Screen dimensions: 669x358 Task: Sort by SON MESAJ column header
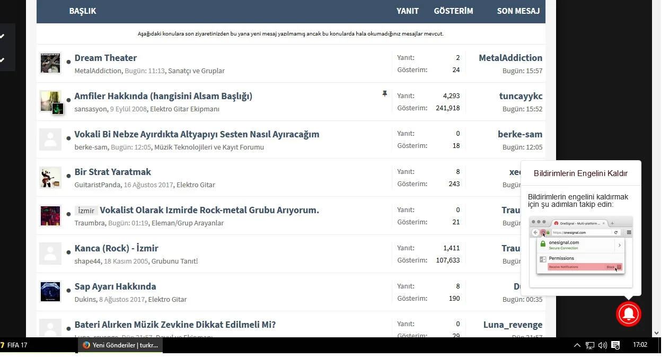518,11
